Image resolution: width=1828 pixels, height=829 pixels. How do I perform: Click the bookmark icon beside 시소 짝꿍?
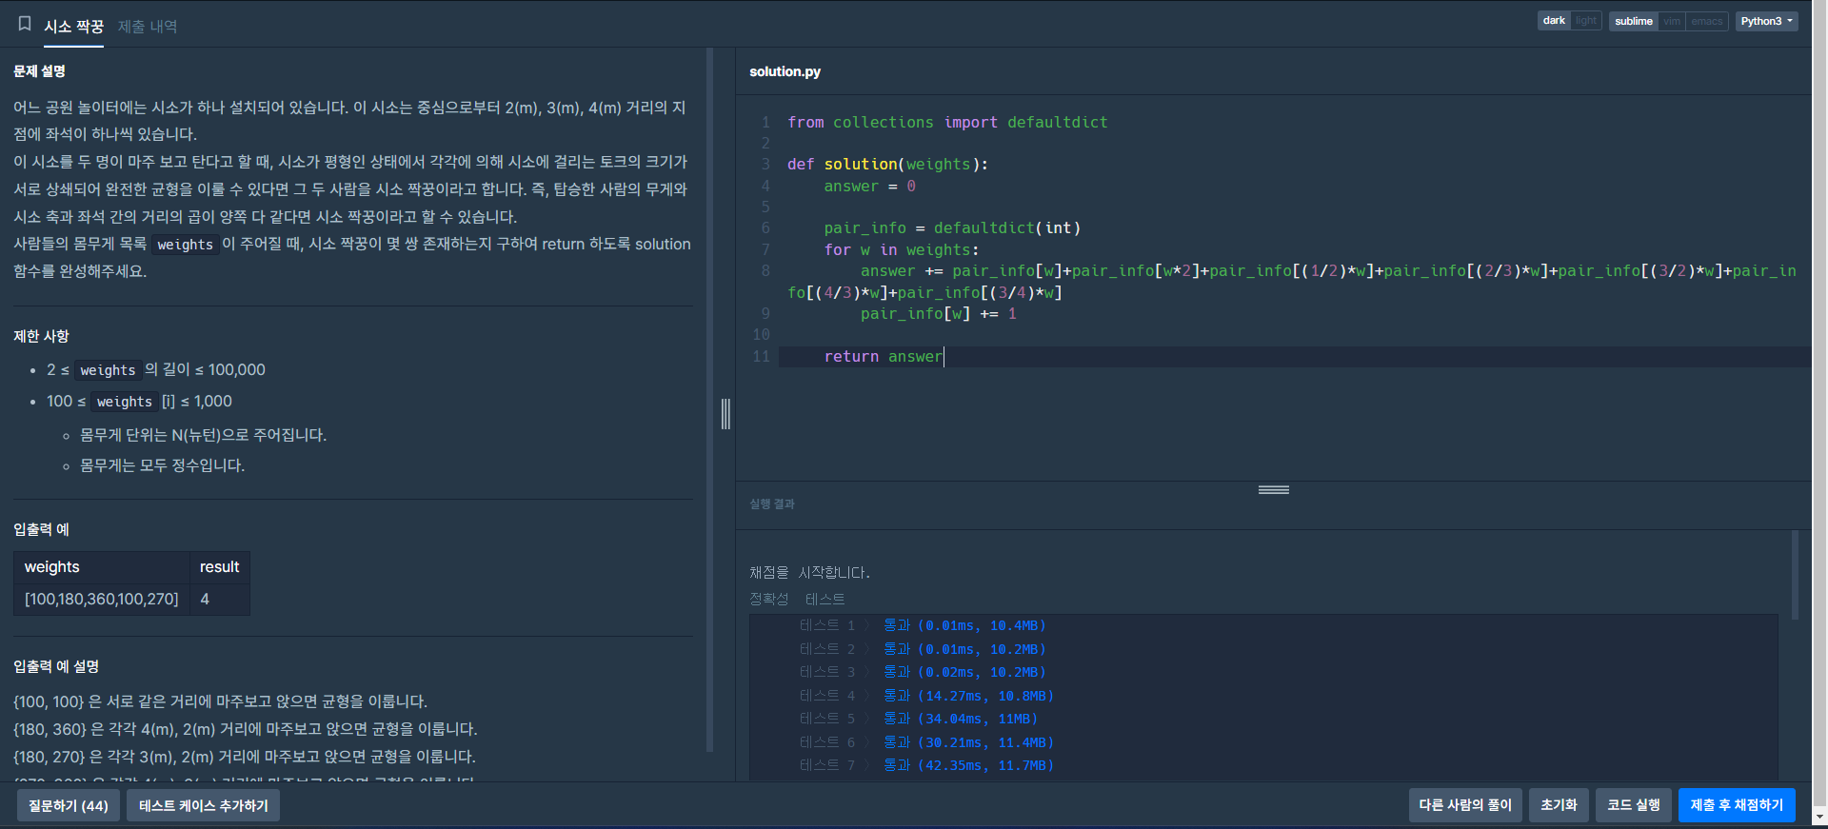click(25, 24)
